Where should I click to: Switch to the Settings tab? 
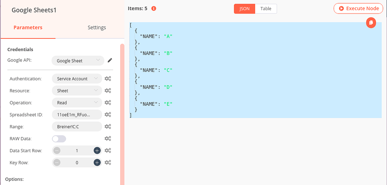[x=97, y=28]
